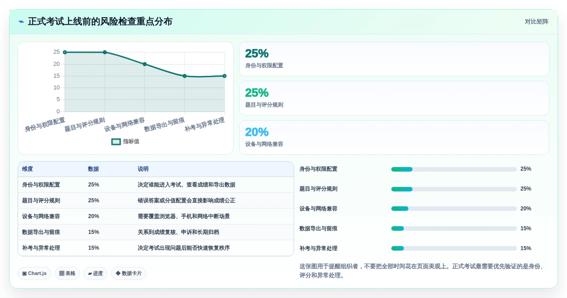Click the 补考与异常处理 progress bar
Image resolution: width=567 pixels, height=298 pixels.
tap(454, 248)
